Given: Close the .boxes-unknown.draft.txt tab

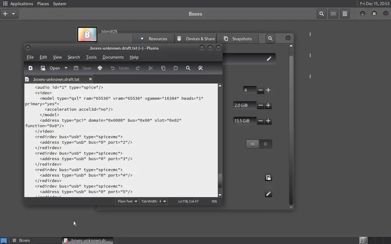Looking at the screenshot, I should click(x=90, y=79).
